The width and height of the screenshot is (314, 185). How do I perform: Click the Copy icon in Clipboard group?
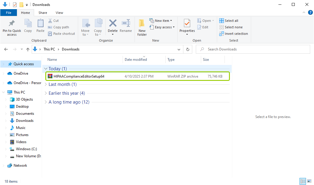28,23
